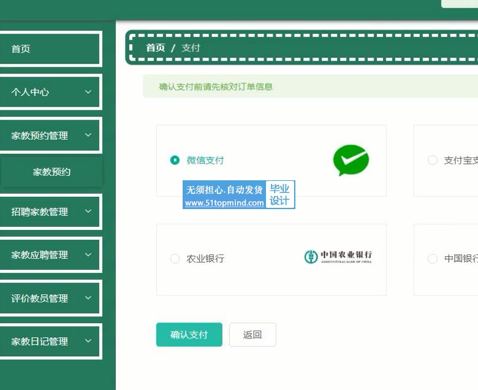Expand the 评价教员管理 chevron
Viewport: 478px width, 390px height.
(x=88, y=297)
